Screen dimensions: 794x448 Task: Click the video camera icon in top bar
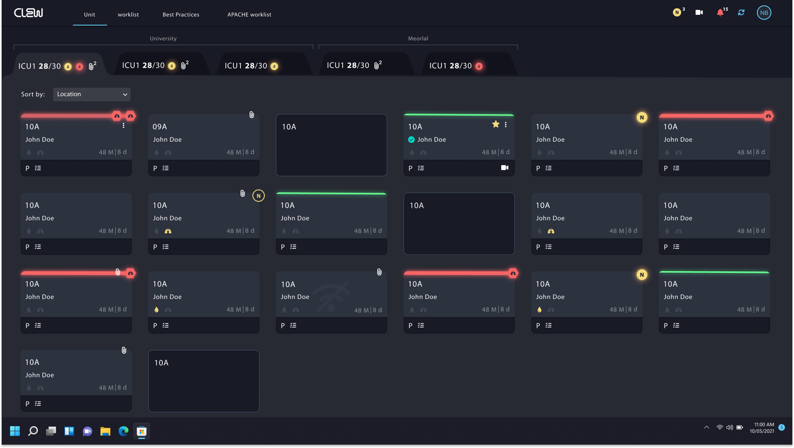point(699,12)
